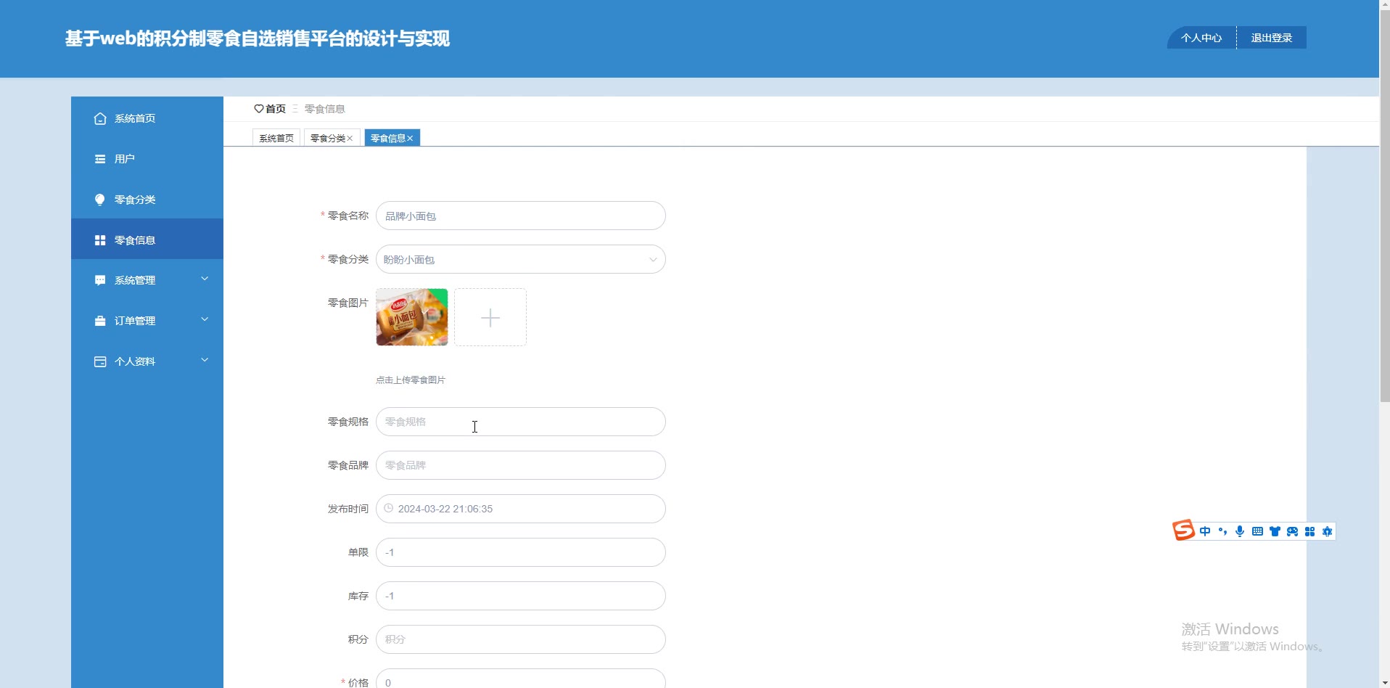The height and width of the screenshot is (688, 1390).
Task: Click the scrollbar down arrow
Action: coord(1384,682)
